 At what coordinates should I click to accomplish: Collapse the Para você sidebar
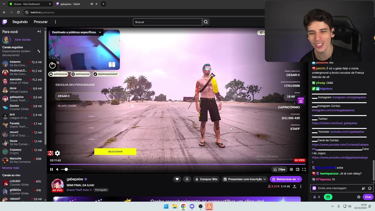click(x=39, y=32)
